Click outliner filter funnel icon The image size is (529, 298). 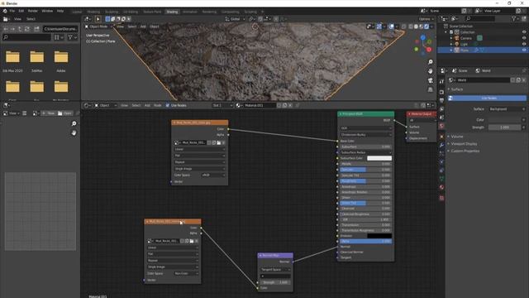click(514, 19)
